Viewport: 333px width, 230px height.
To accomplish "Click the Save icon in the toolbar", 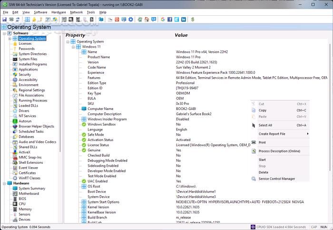I will [4, 20].
